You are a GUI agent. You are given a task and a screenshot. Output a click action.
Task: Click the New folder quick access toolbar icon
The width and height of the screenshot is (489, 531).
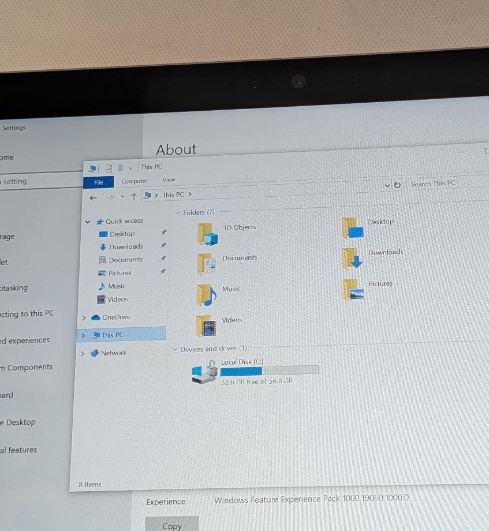(120, 168)
